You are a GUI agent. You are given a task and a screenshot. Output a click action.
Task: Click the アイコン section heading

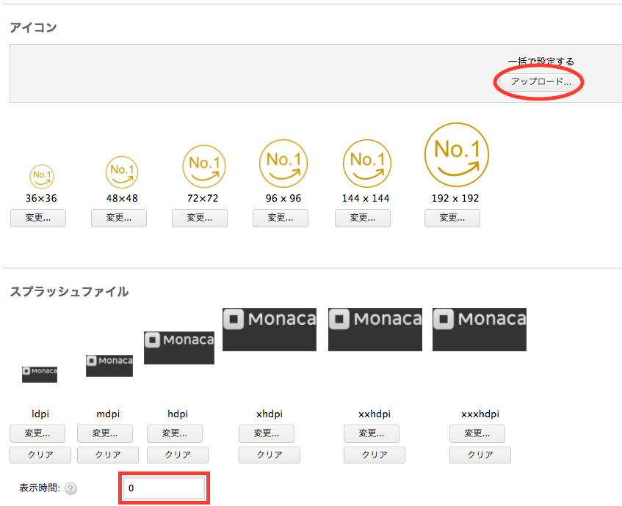pyautogui.click(x=33, y=28)
